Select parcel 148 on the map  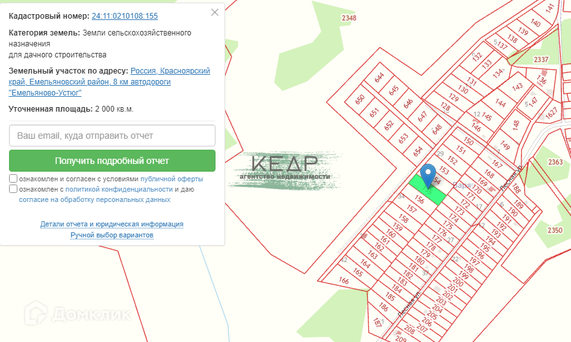[x=516, y=125]
